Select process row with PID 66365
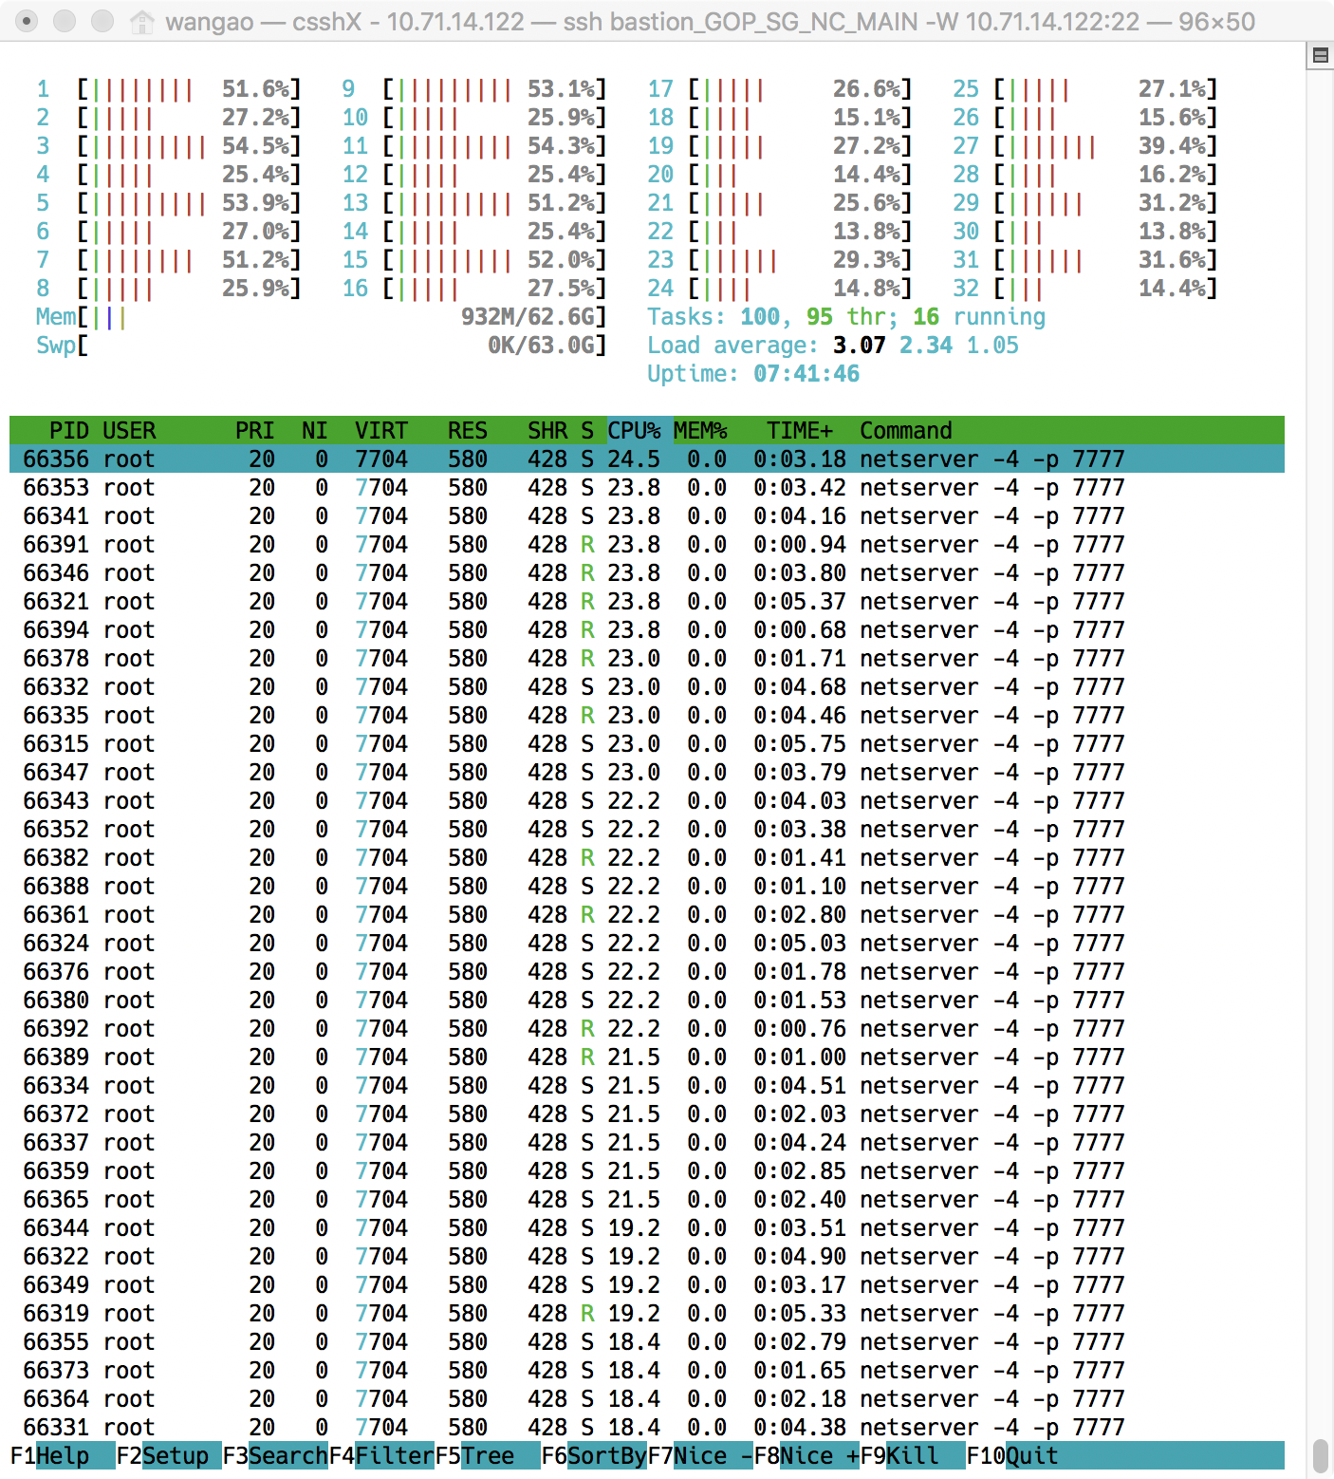1334x1479 pixels. 647,1199
